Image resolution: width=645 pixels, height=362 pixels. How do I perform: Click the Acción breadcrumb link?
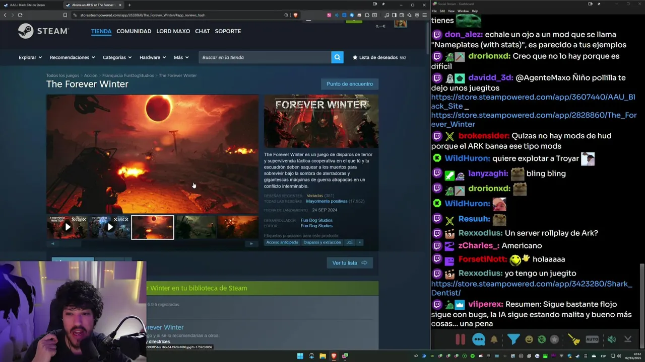pyautogui.click(x=91, y=75)
